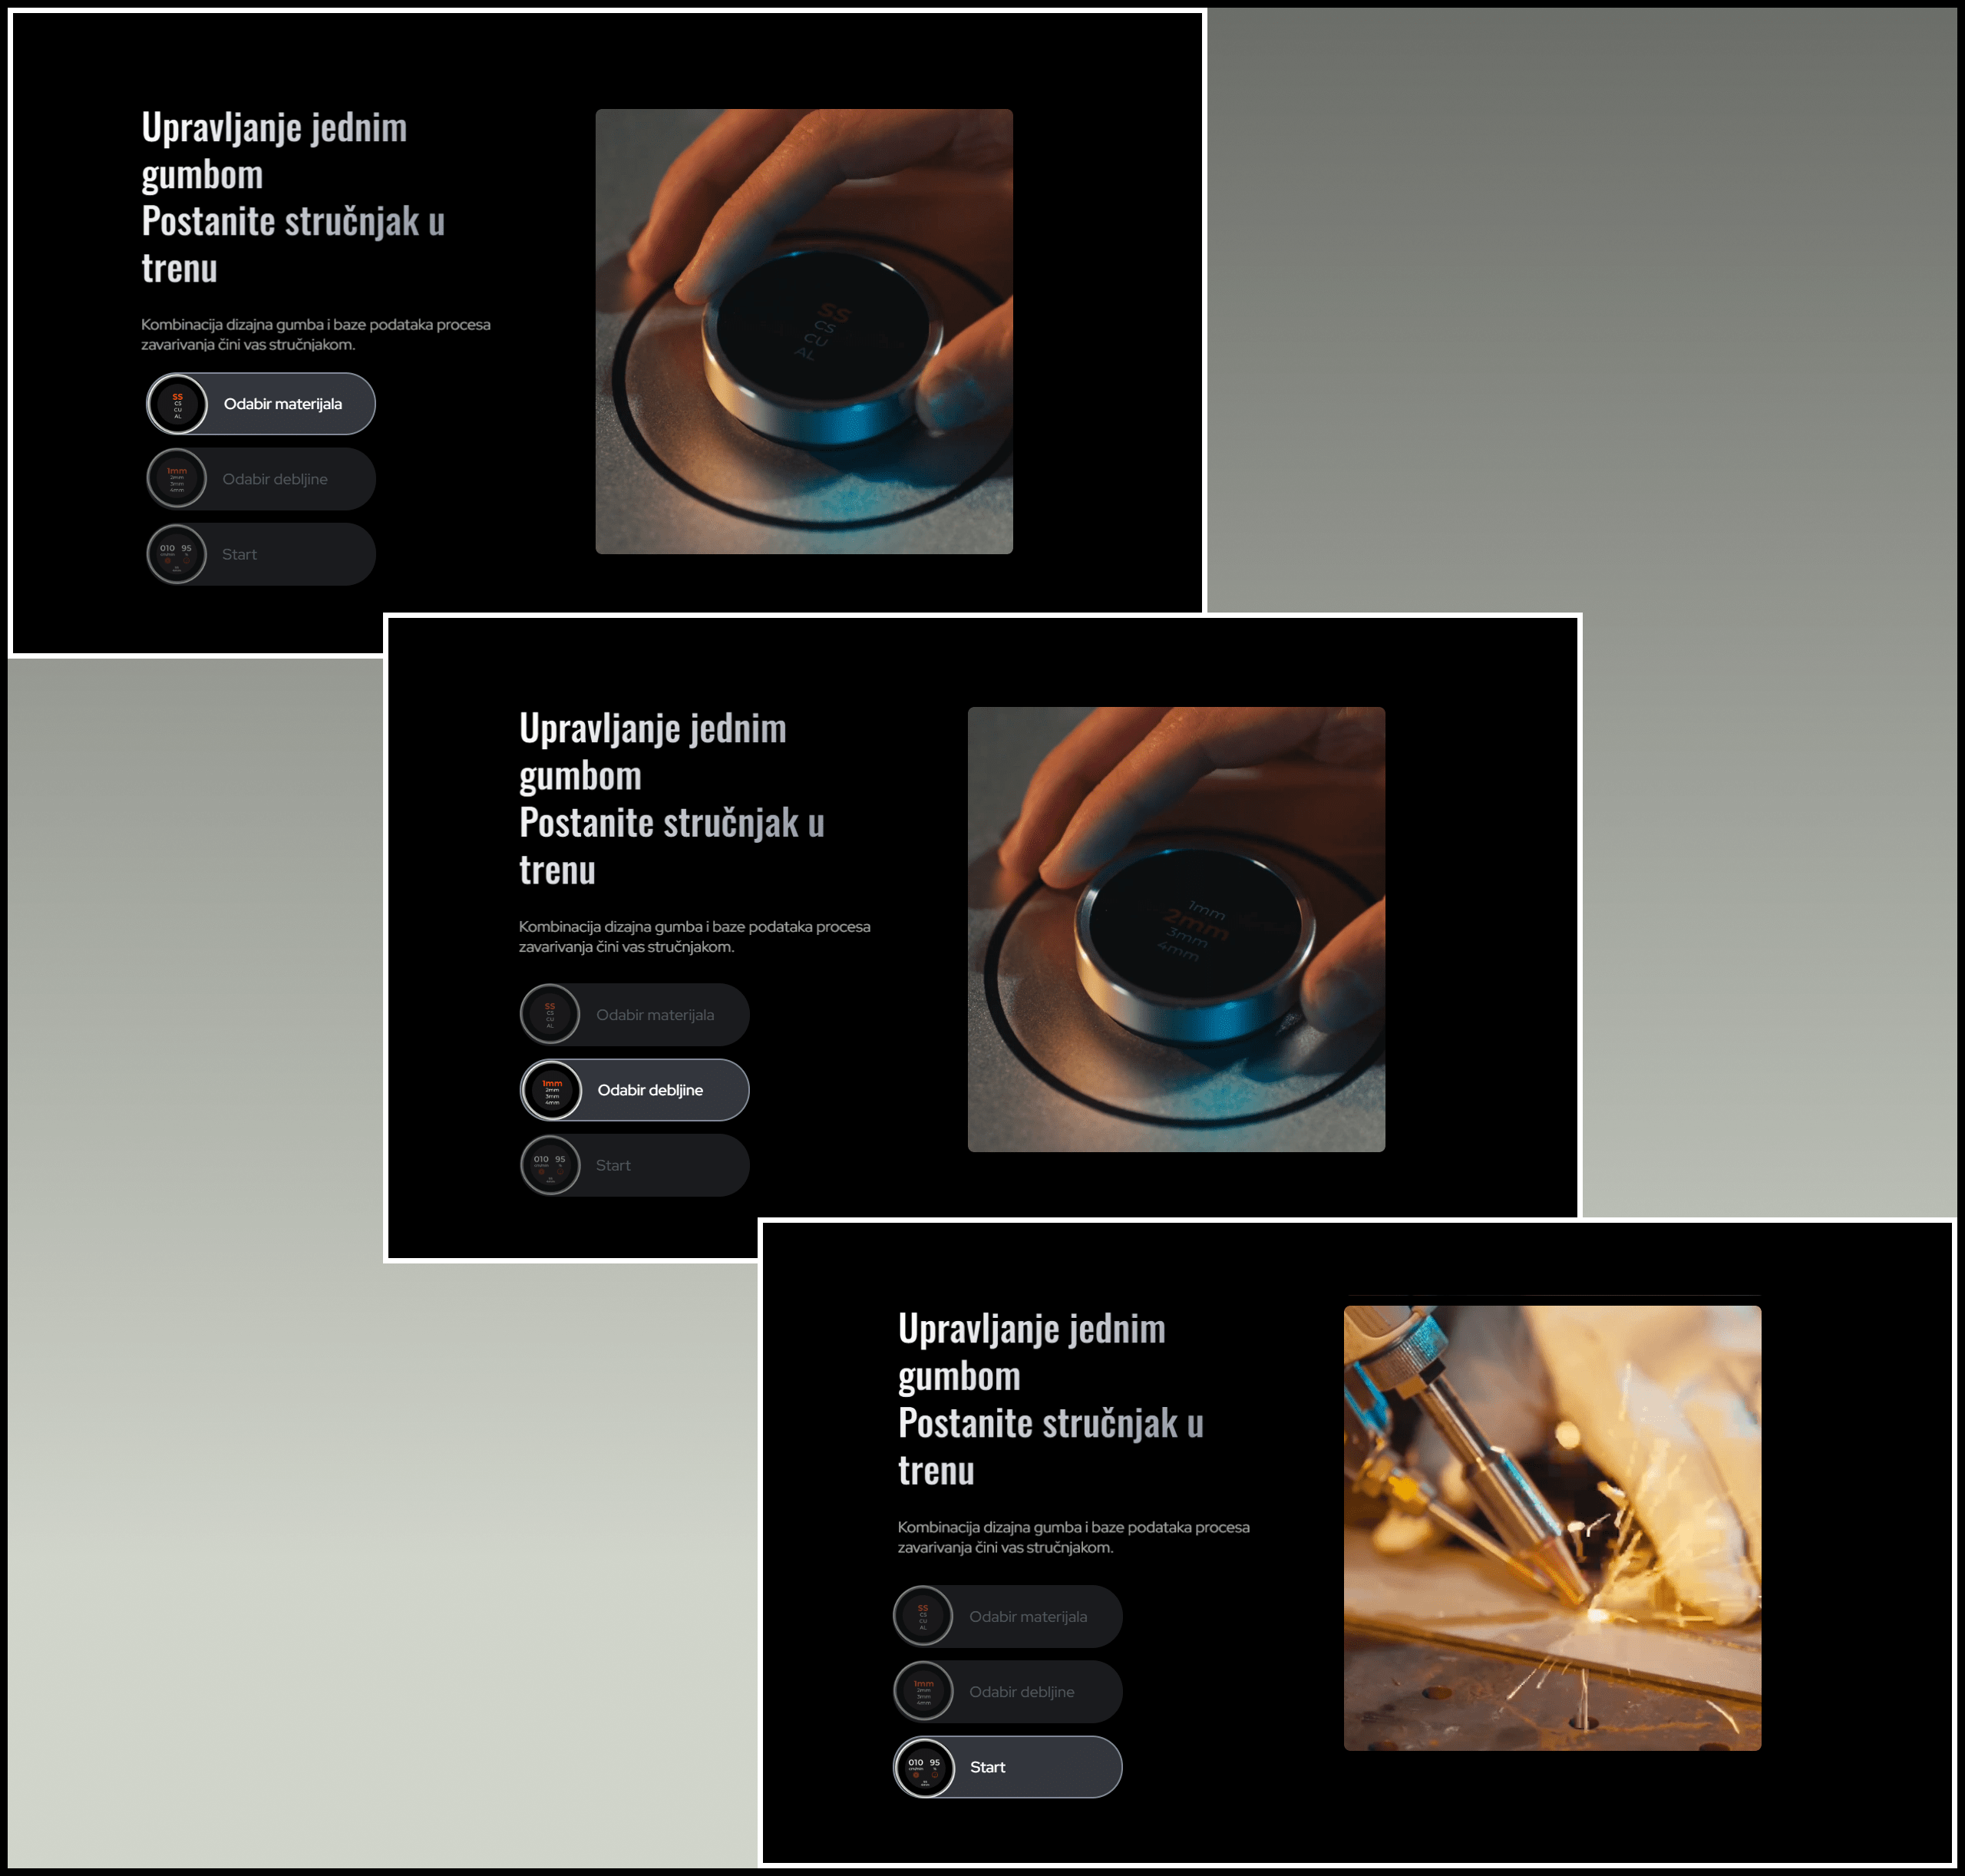Click 1mm thickness dial icon in middle panel
The image size is (1965, 1876).
(x=551, y=1090)
